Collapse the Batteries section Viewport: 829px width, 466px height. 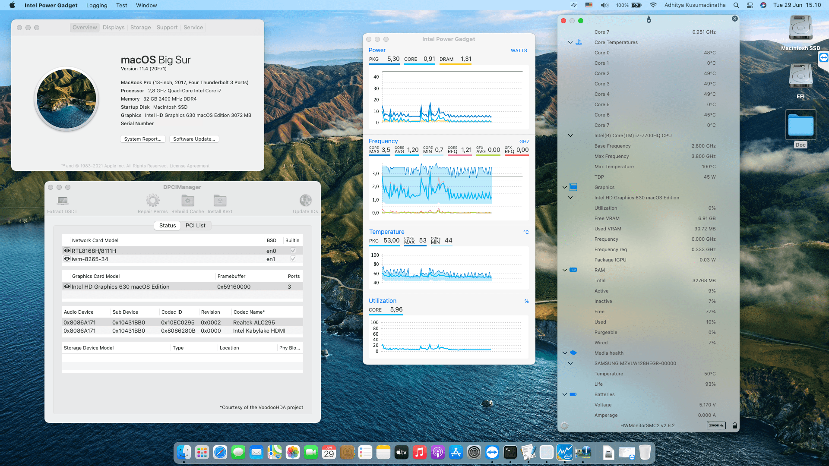[565, 394]
